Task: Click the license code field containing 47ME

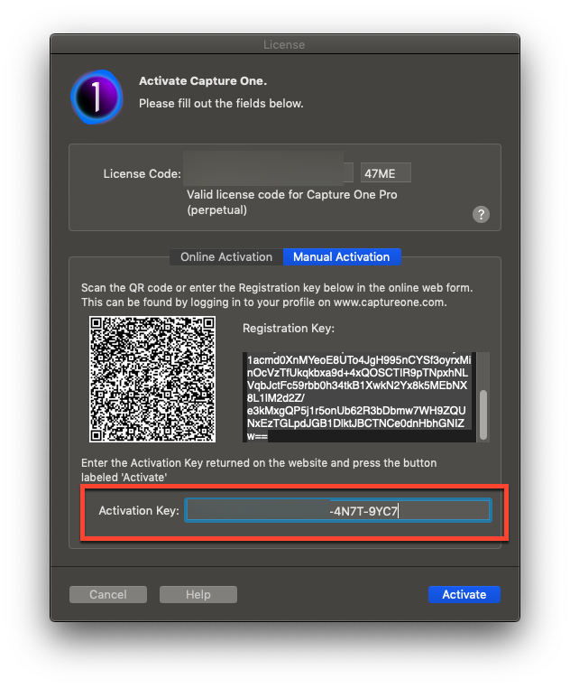Action: click(x=385, y=172)
